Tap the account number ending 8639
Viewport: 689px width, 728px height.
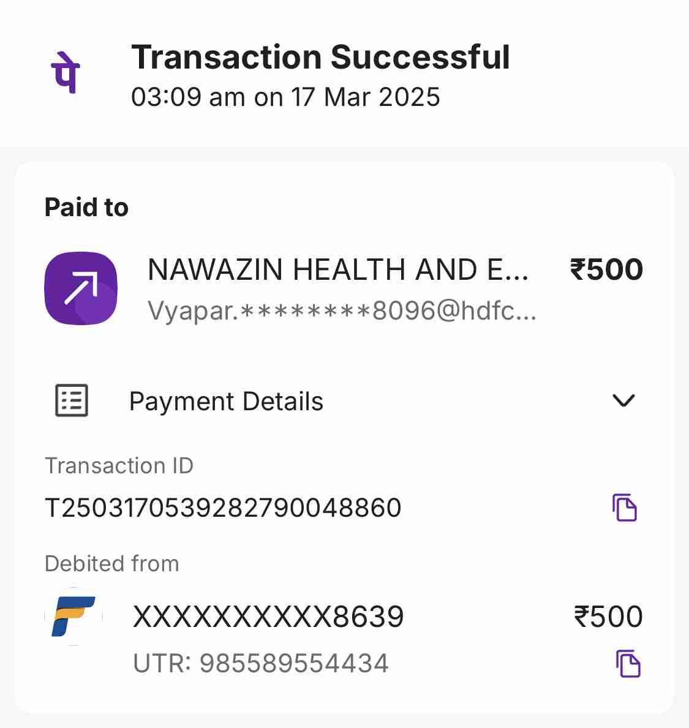pyautogui.click(x=268, y=617)
